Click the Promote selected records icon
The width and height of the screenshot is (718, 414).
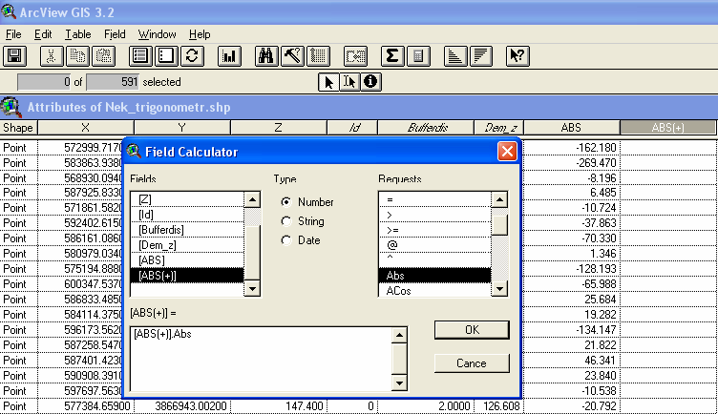pos(318,56)
